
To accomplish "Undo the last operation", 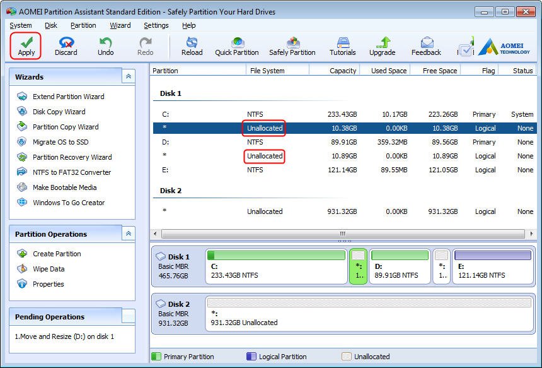I will (105, 46).
